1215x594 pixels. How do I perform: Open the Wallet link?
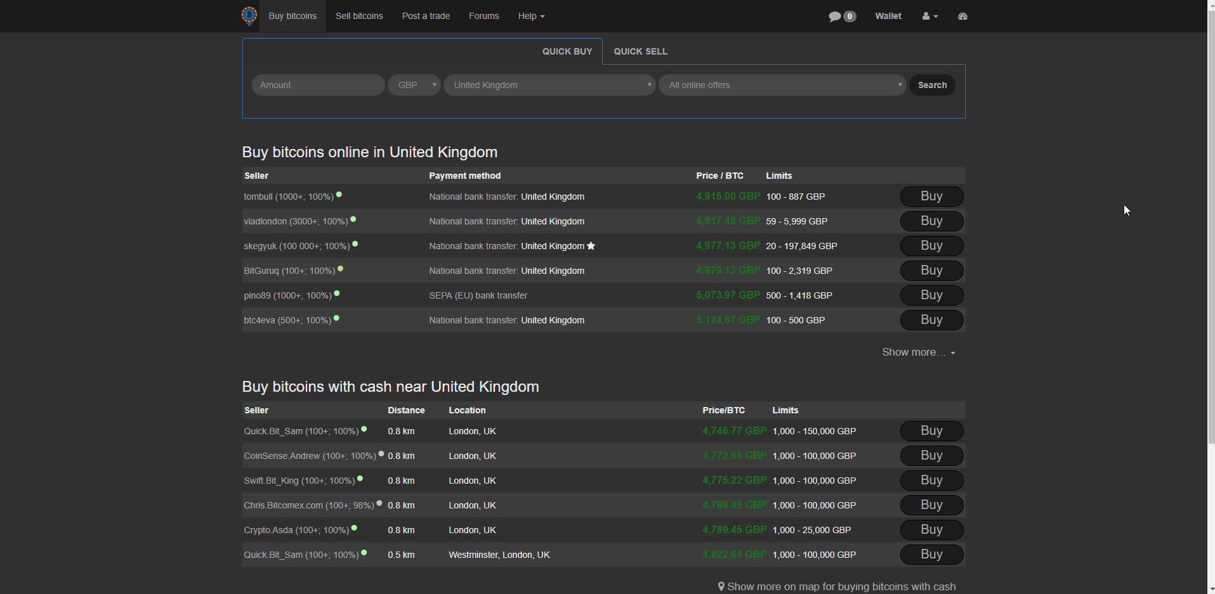click(888, 16)
